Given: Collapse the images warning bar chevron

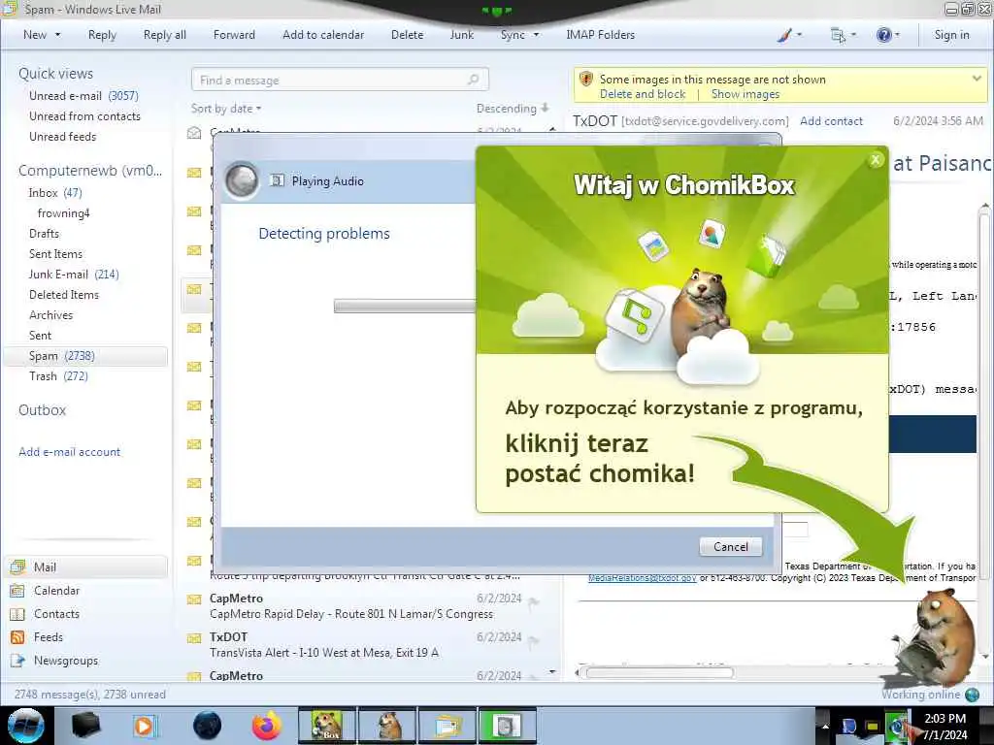Looking at the screenshot, I should pos(977,79).
